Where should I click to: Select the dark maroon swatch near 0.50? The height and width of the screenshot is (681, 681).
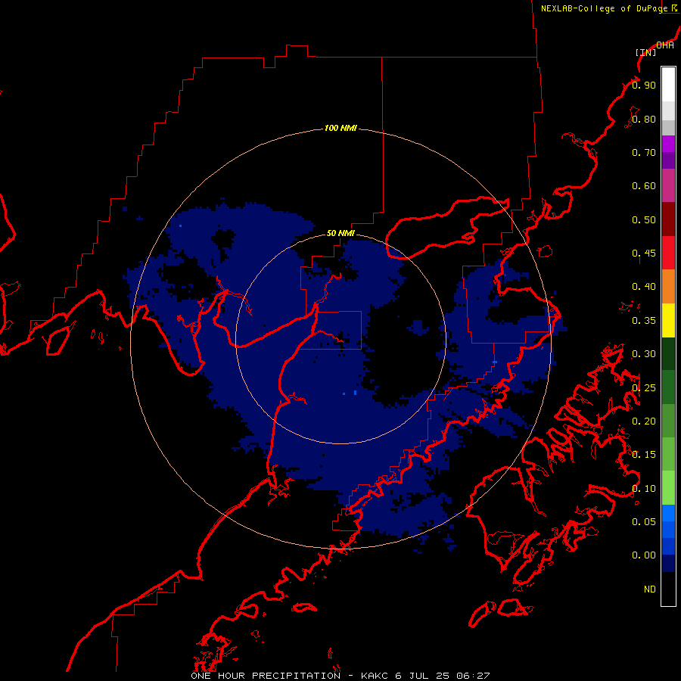coord(668,219)
